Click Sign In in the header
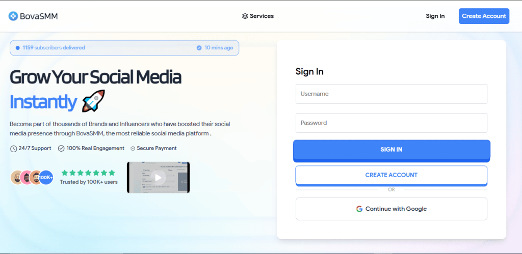The image size is (522, 254). 435,16
